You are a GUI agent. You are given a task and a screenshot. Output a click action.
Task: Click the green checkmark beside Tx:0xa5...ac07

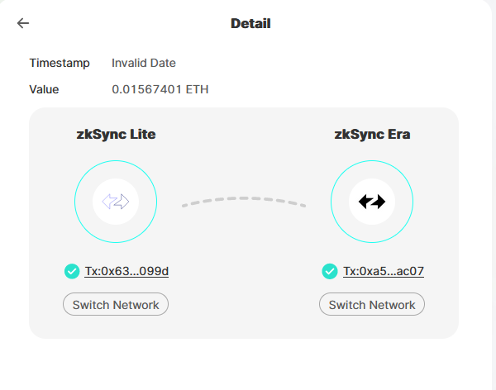coord(330,271)
